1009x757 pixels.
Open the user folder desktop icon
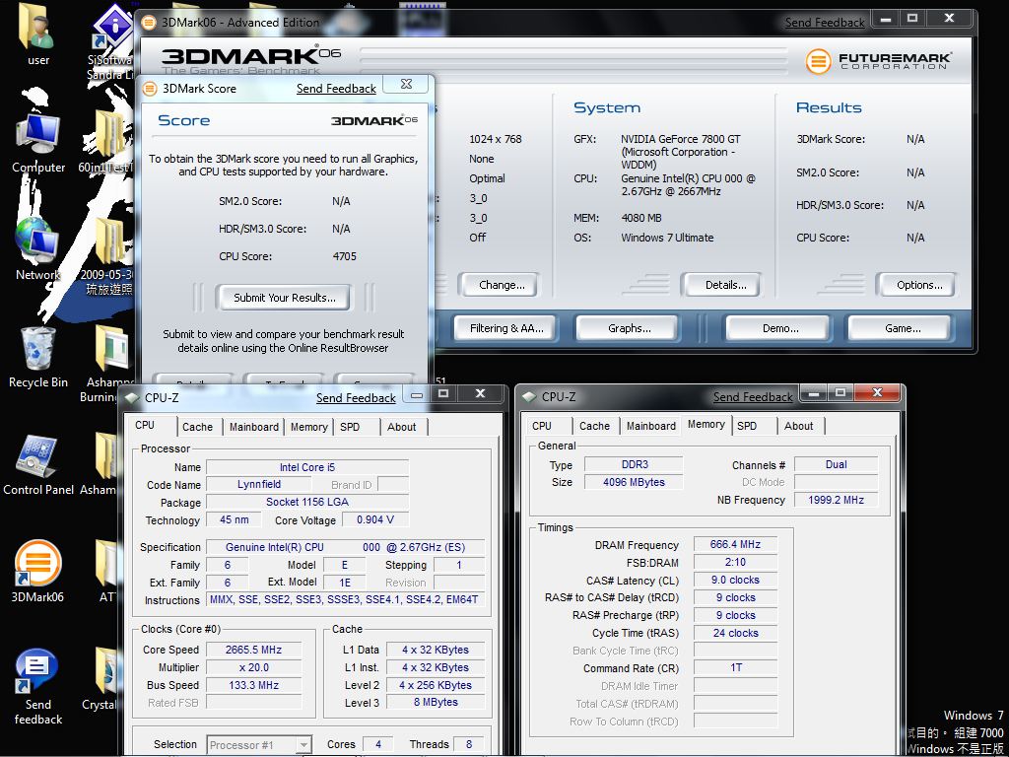pyautogui.click(x=38, y=35)
